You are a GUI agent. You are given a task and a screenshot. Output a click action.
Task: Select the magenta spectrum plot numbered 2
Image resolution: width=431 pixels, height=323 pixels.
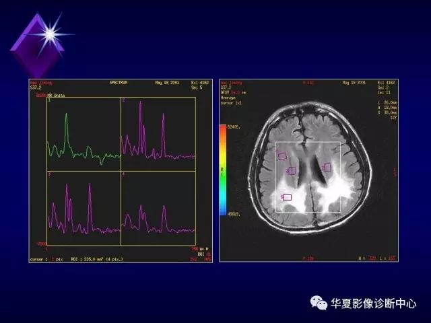coord(158,134)
